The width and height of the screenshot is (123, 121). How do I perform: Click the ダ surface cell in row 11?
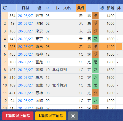click(x=95, y=93)
